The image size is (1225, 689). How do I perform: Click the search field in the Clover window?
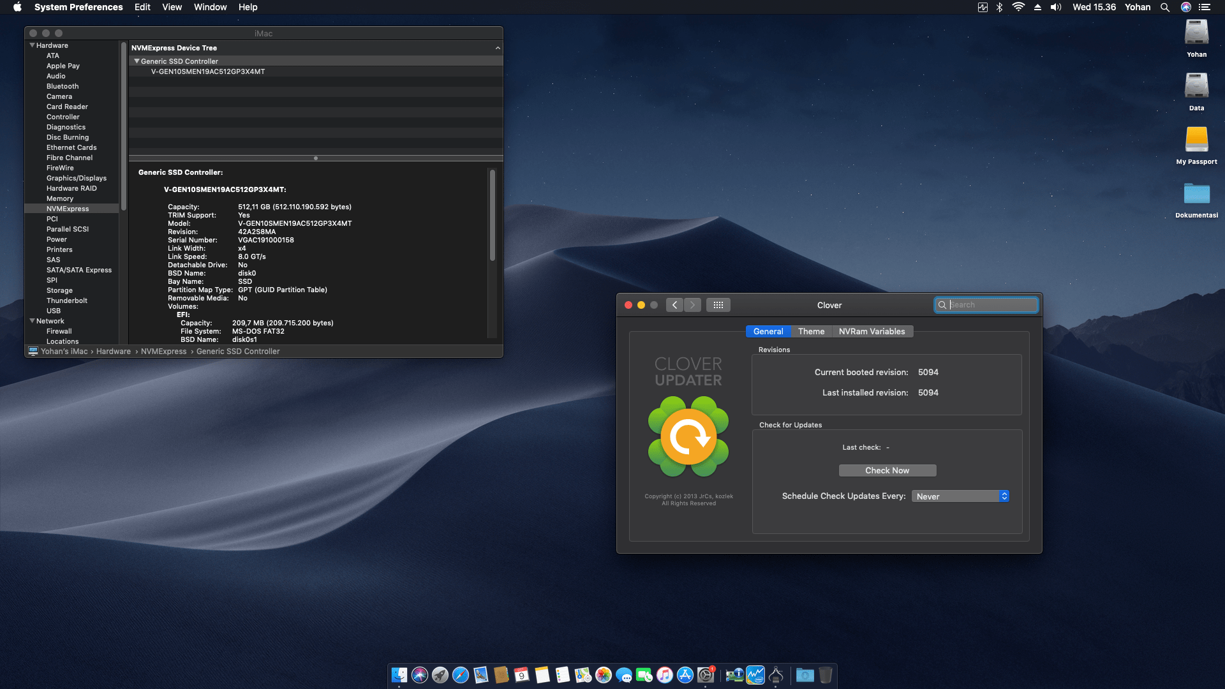pyautogui.click(x=986, y=305)
